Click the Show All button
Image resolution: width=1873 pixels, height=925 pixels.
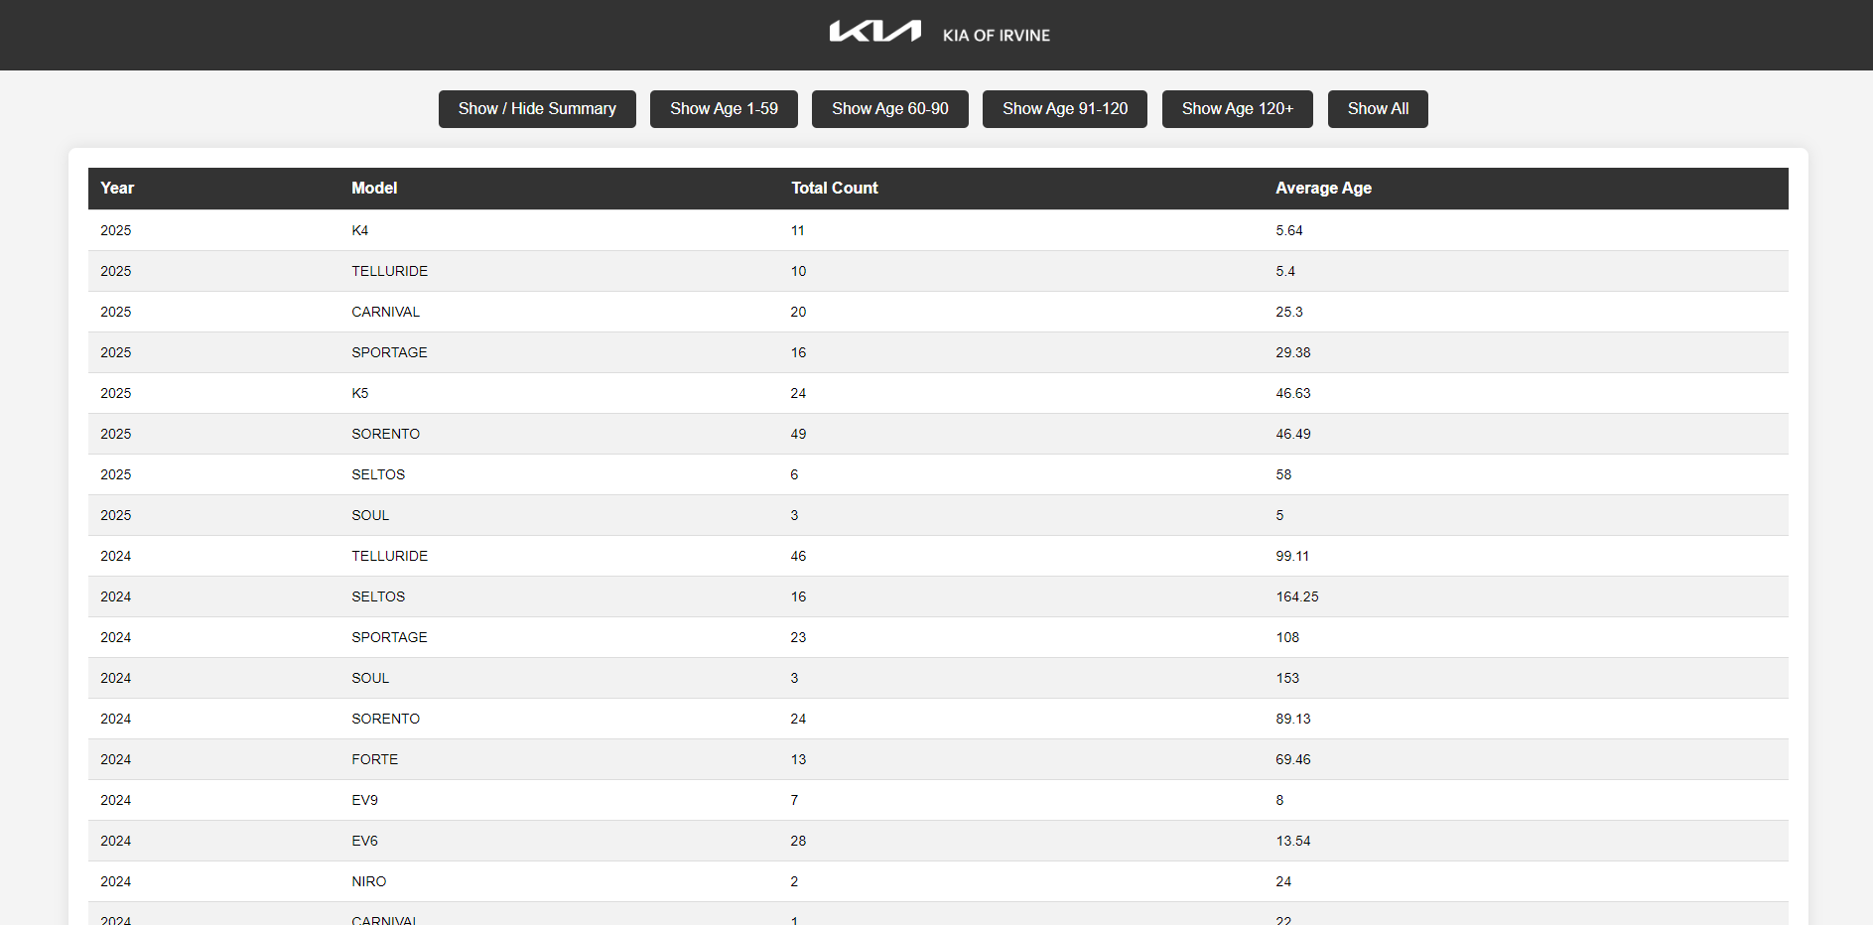[x=1378, y=109]
